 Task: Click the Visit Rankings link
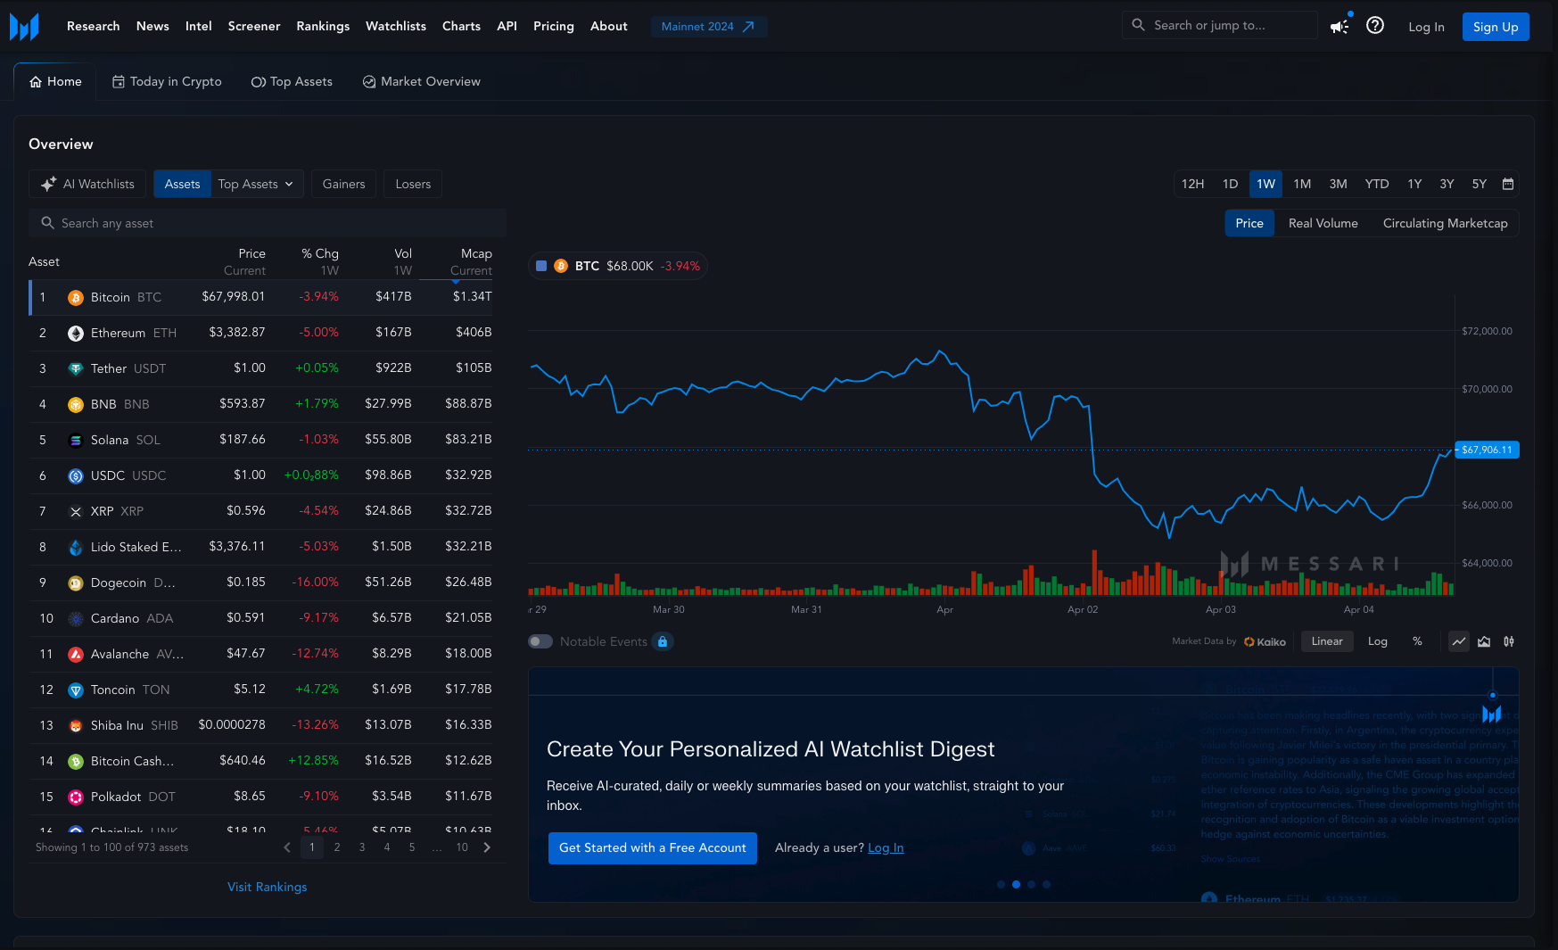[x=267, y=887]
